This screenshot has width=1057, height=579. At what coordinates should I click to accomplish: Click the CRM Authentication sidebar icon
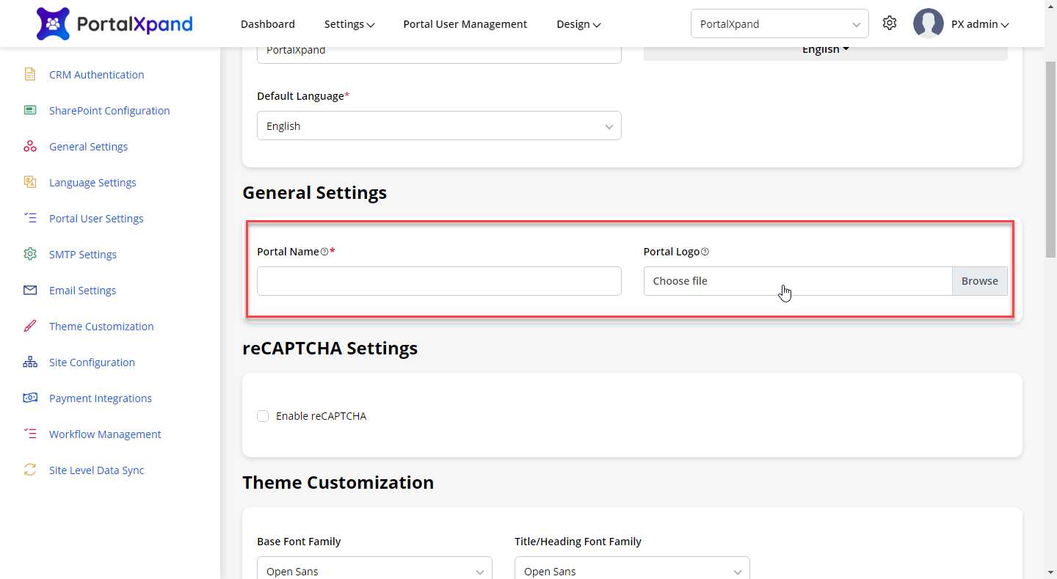coord(30,75)
